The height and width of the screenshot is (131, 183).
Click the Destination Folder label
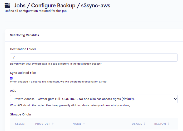(23, 49)
